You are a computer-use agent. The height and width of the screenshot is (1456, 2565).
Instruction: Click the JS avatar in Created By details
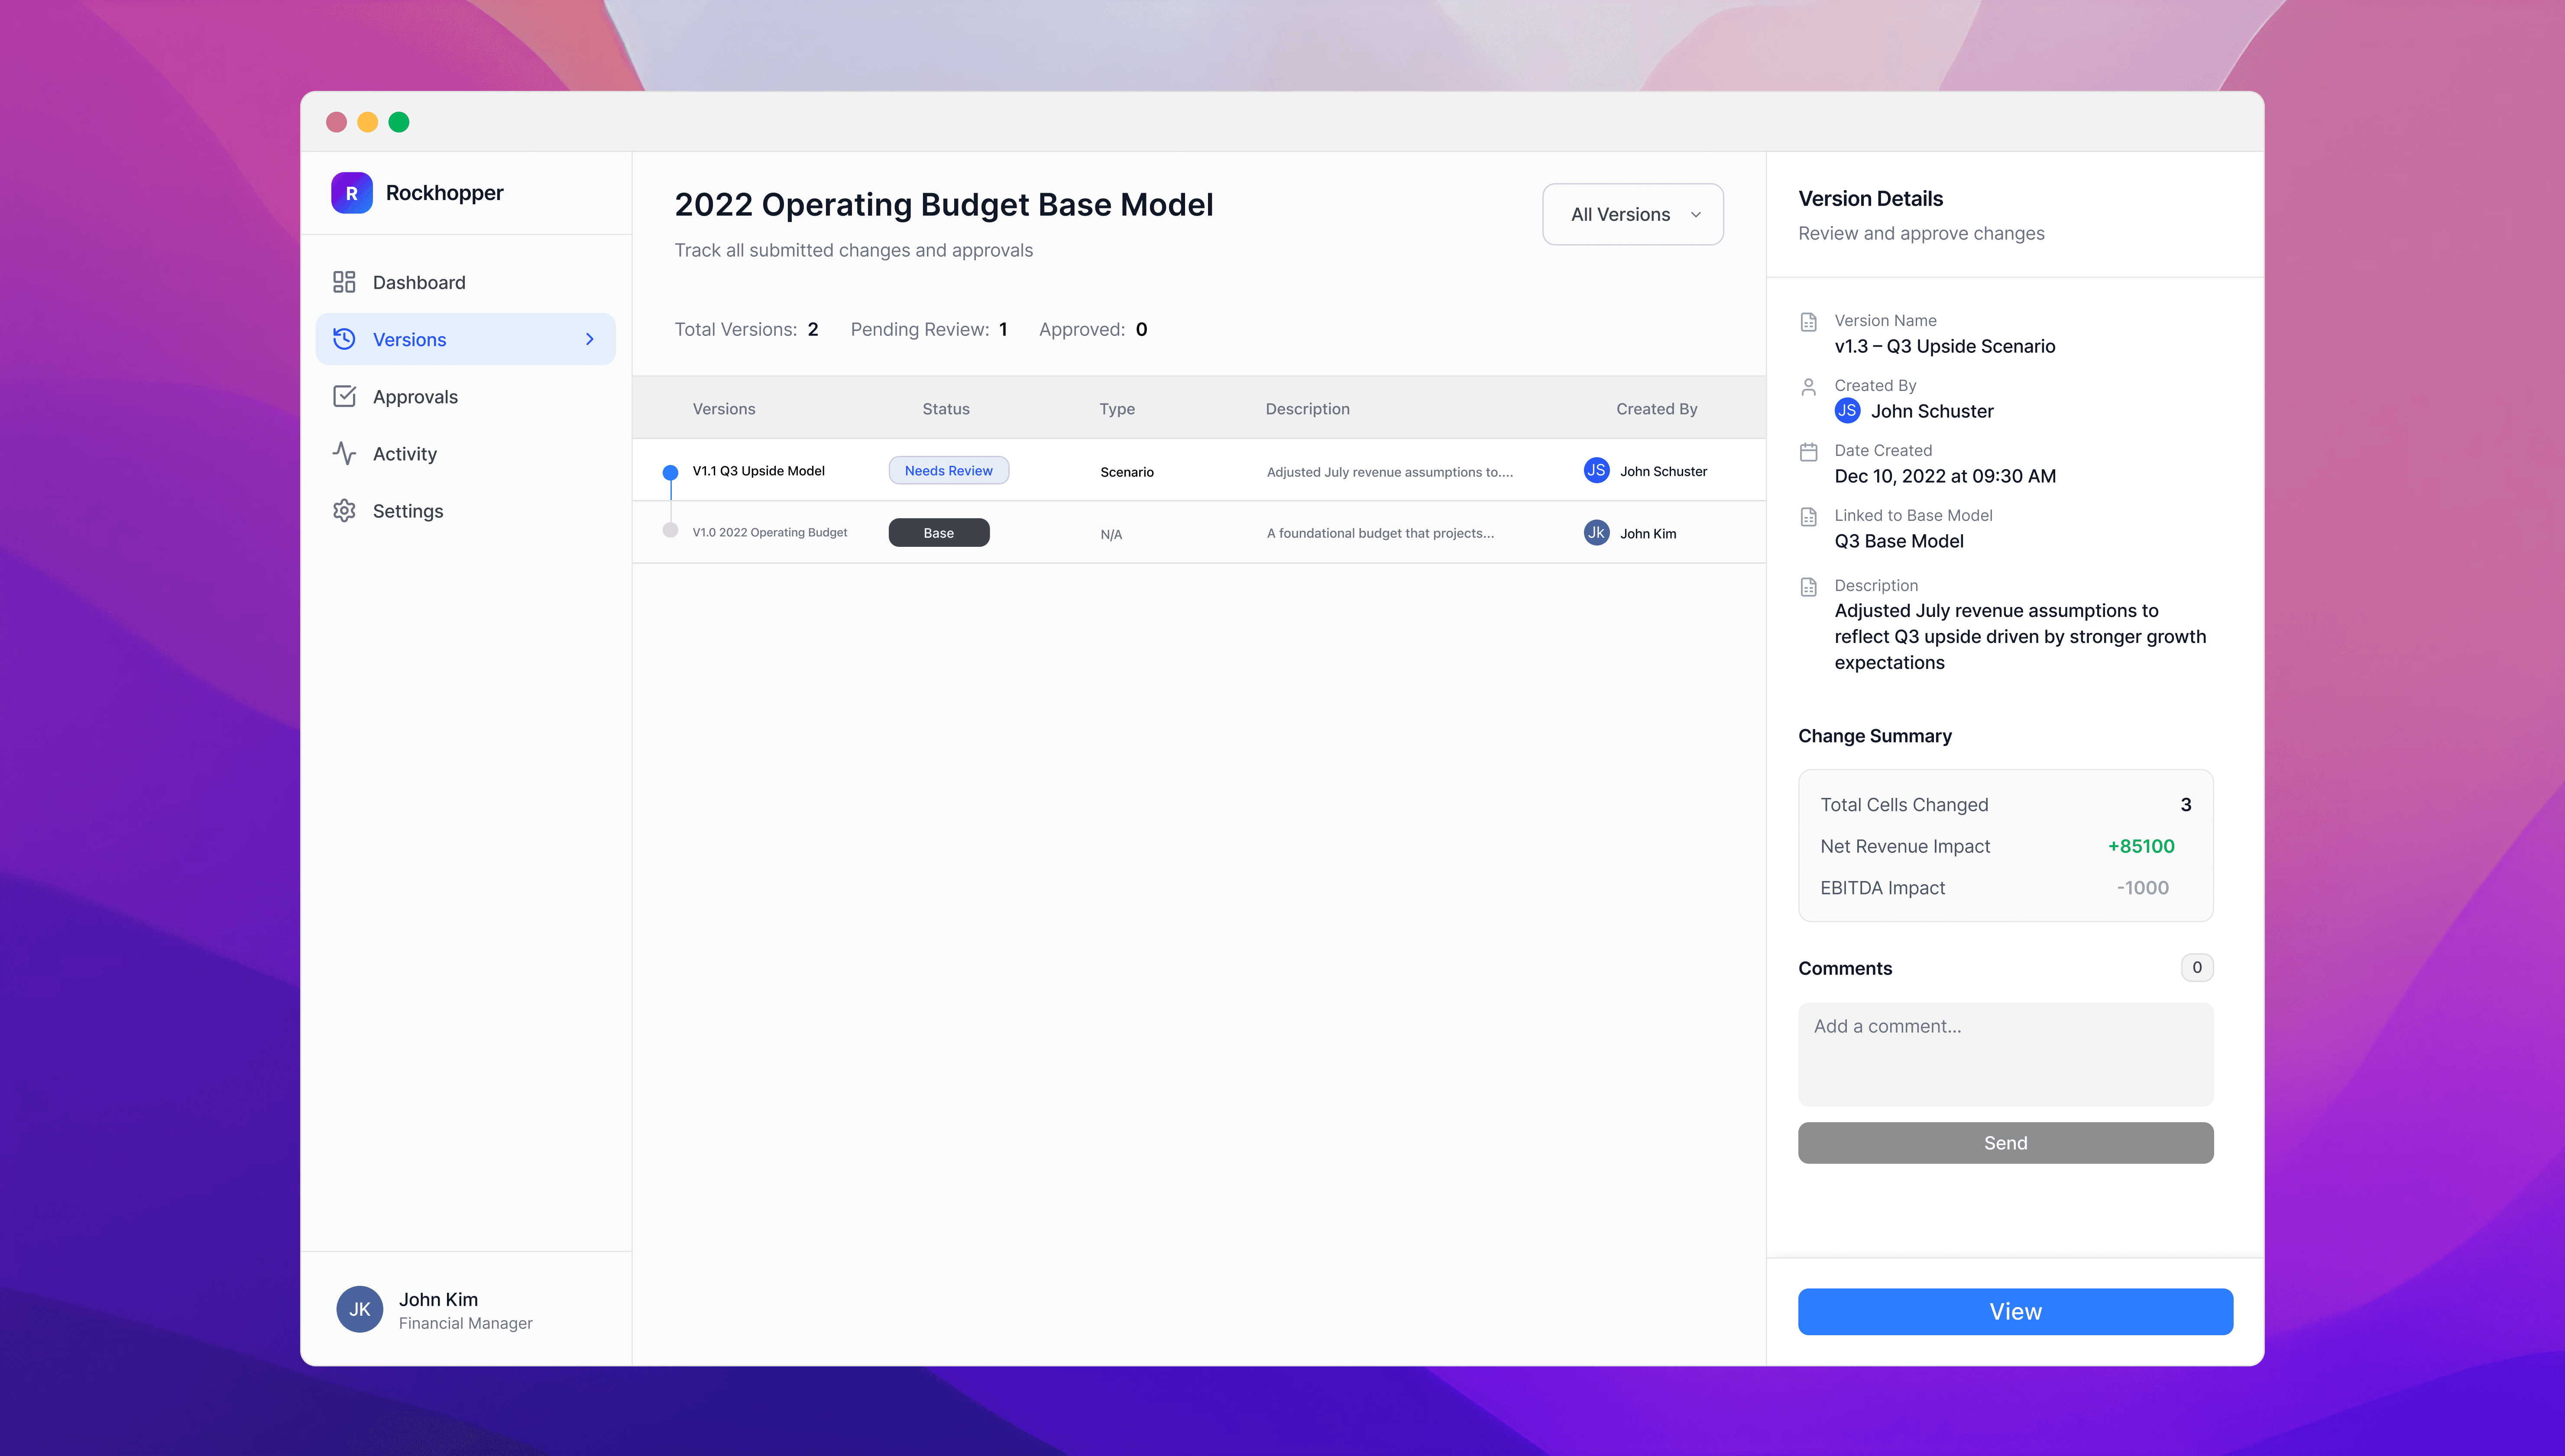coord(1847,410)
